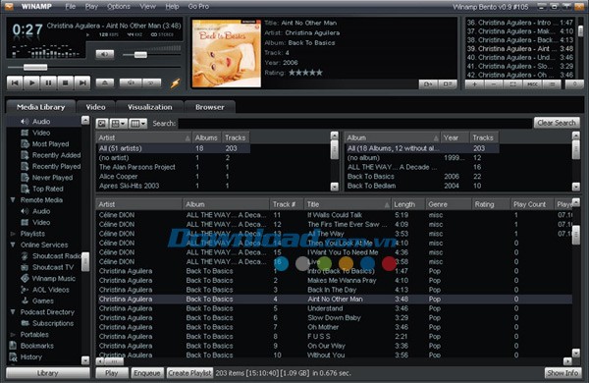Open the playlist list-manage button
This screenshot has height=383, width=589.
coord(552,84)
